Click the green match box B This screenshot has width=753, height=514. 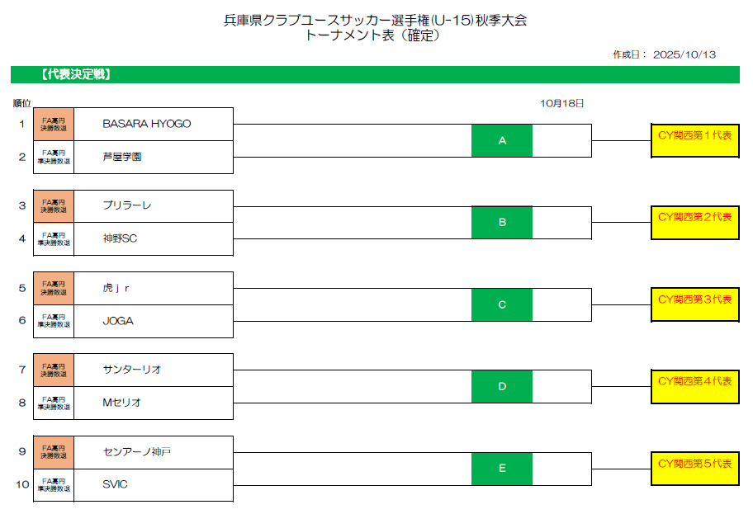click(501, 222)
